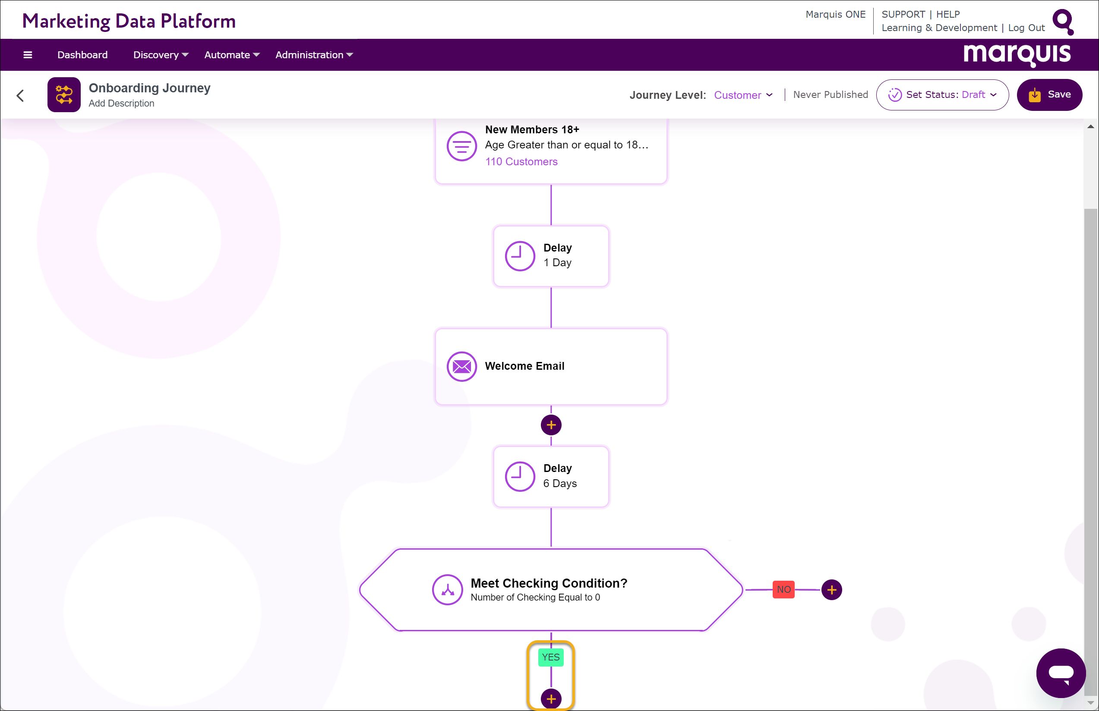Click the Marquis ONE link

(835, 14)
